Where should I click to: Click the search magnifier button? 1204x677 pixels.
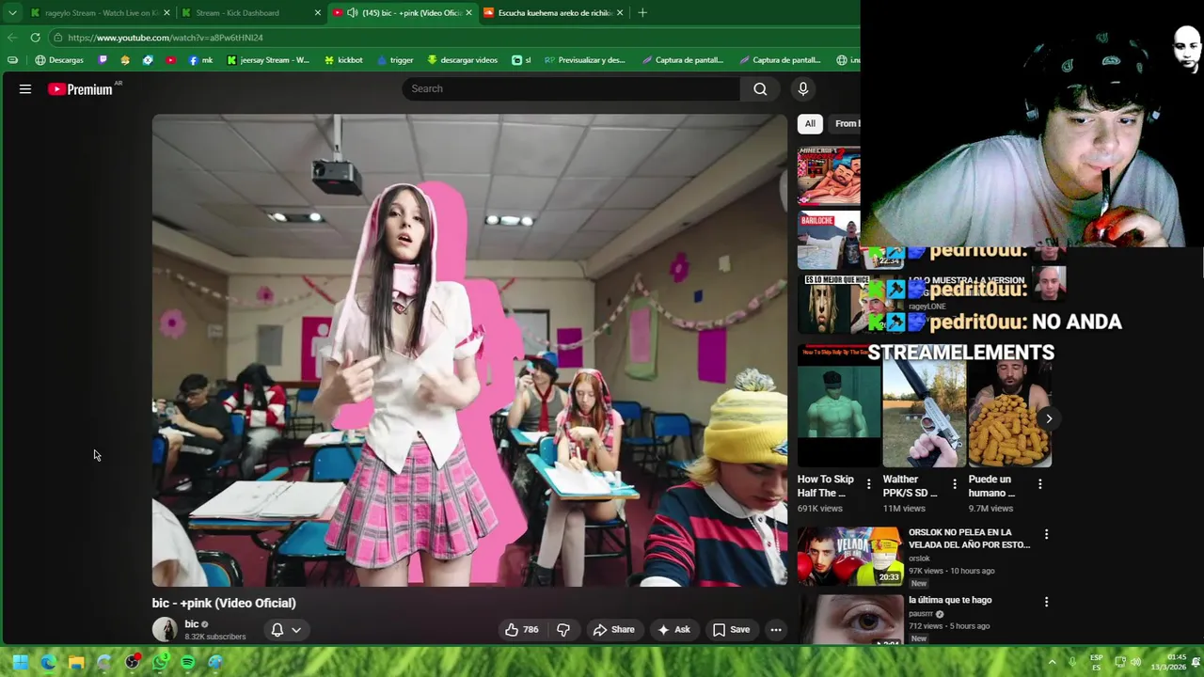click(760, 88)
